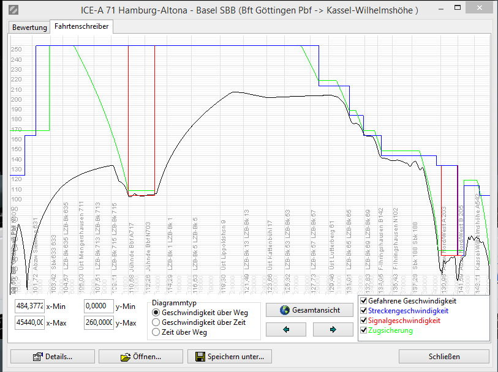Click the Sbk 188 marker label

[415, 246]
